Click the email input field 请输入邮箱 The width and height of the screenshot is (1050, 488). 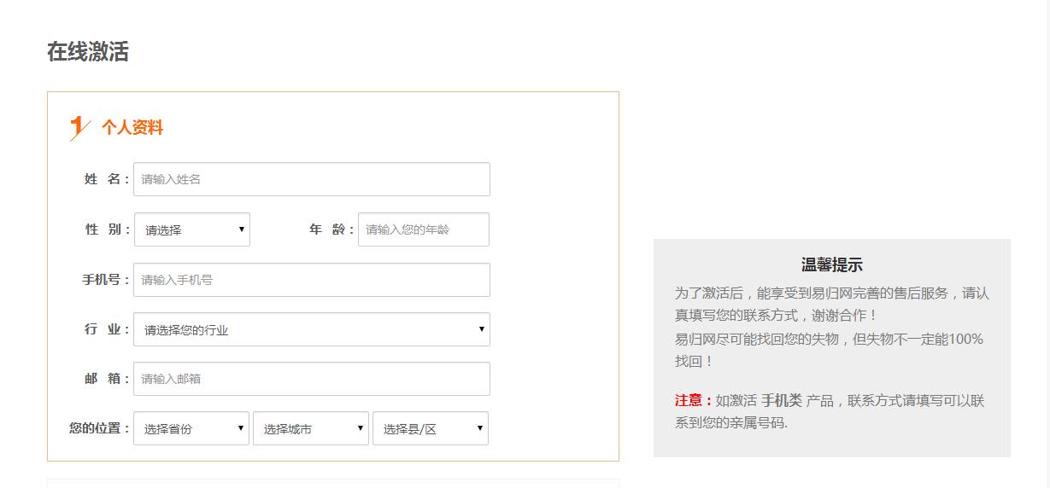coord(312,379)
